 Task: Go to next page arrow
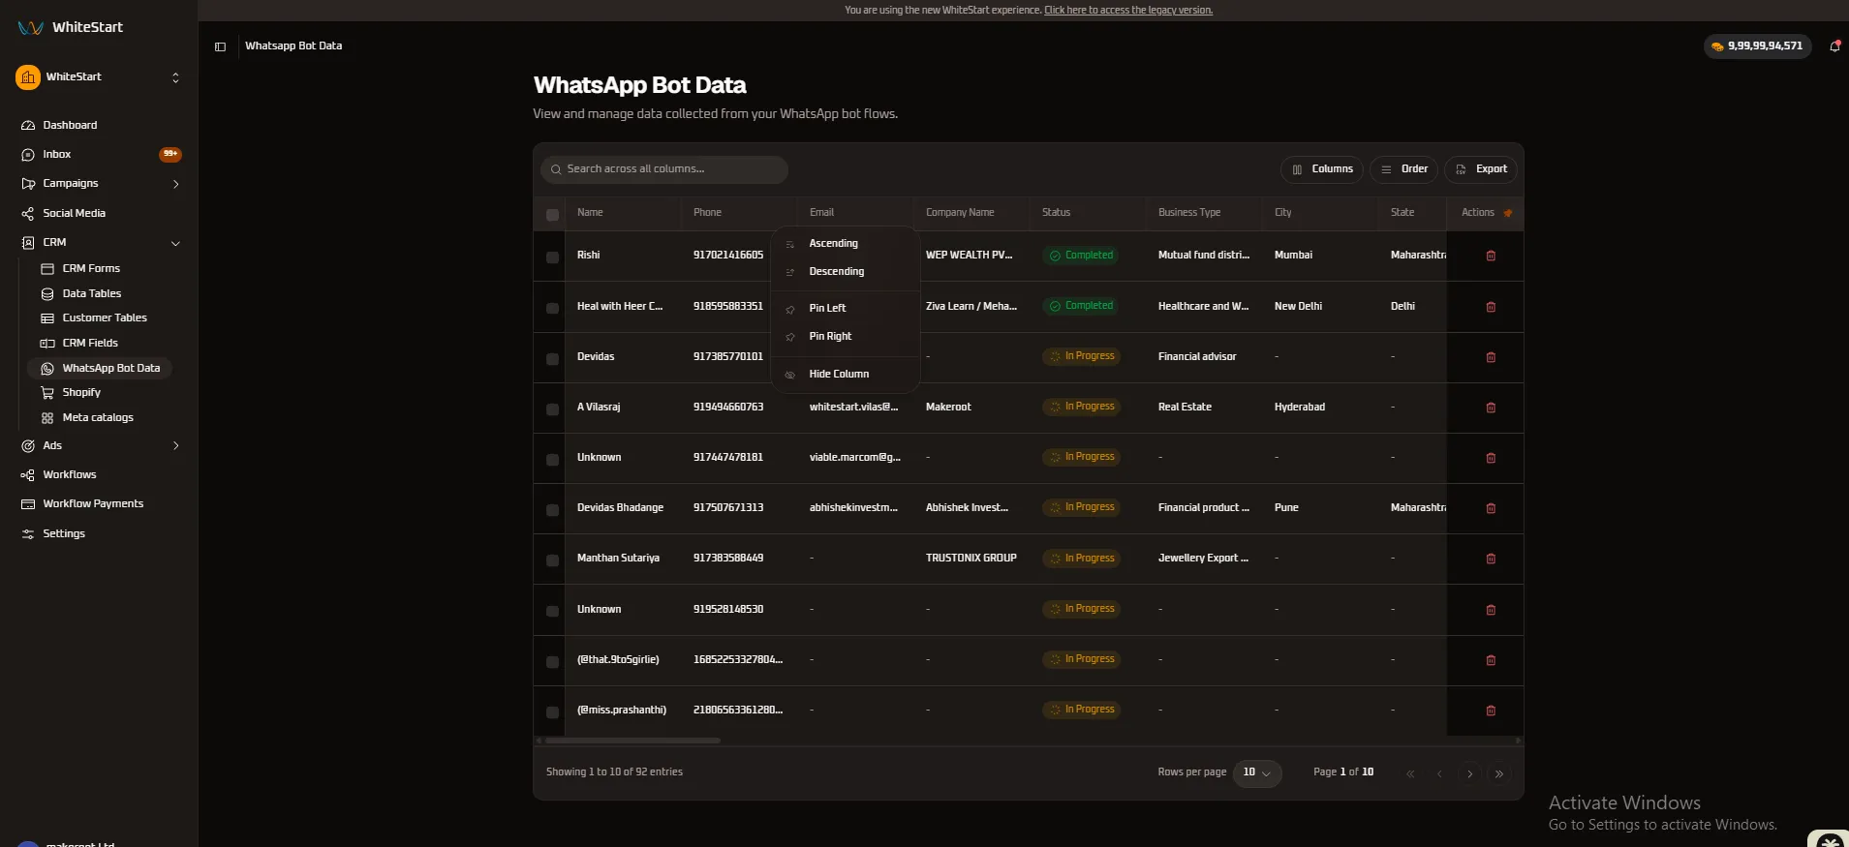click(1469, 773)
